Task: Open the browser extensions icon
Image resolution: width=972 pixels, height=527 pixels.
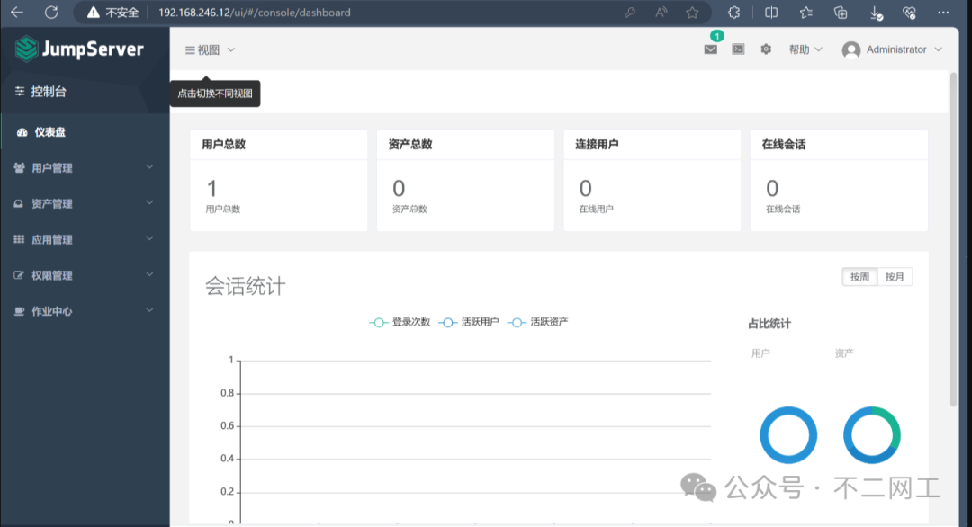Action: (x=733, y=13)
